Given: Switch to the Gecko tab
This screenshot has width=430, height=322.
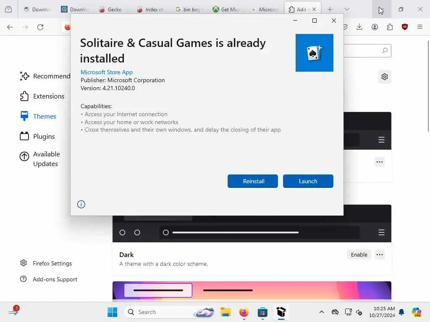Looking at the screenshot, I should tap(113, 9).
